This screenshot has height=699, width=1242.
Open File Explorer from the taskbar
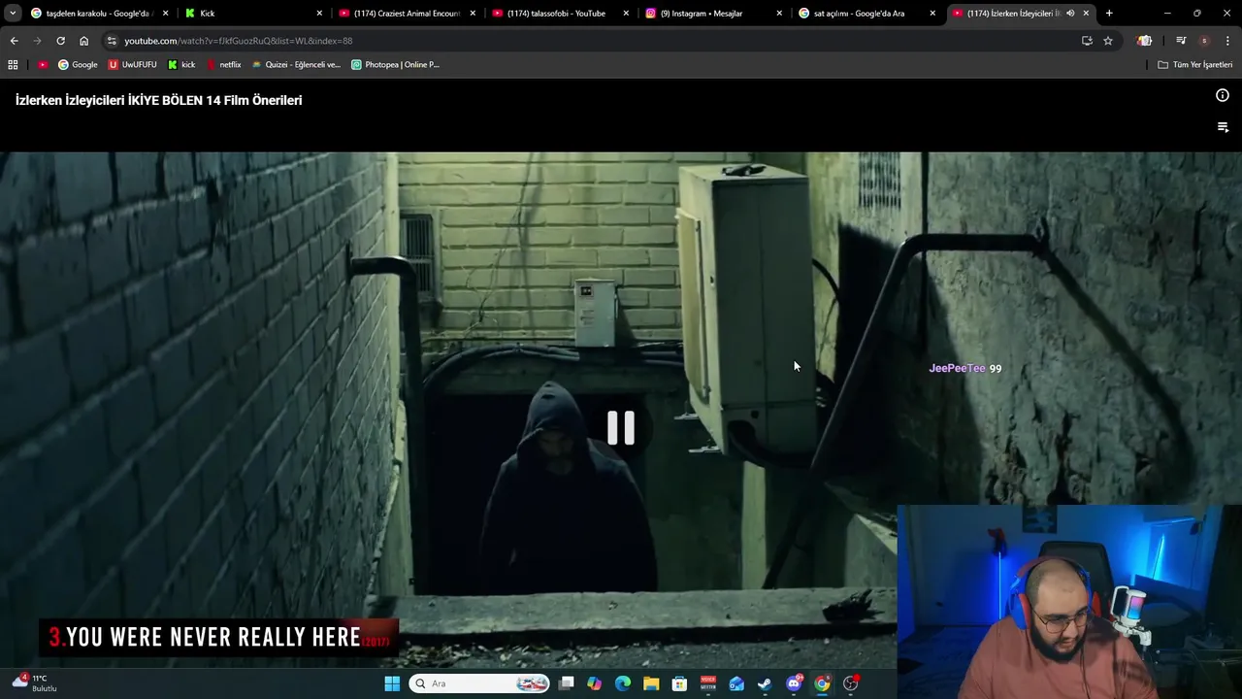tap(651, 683)
